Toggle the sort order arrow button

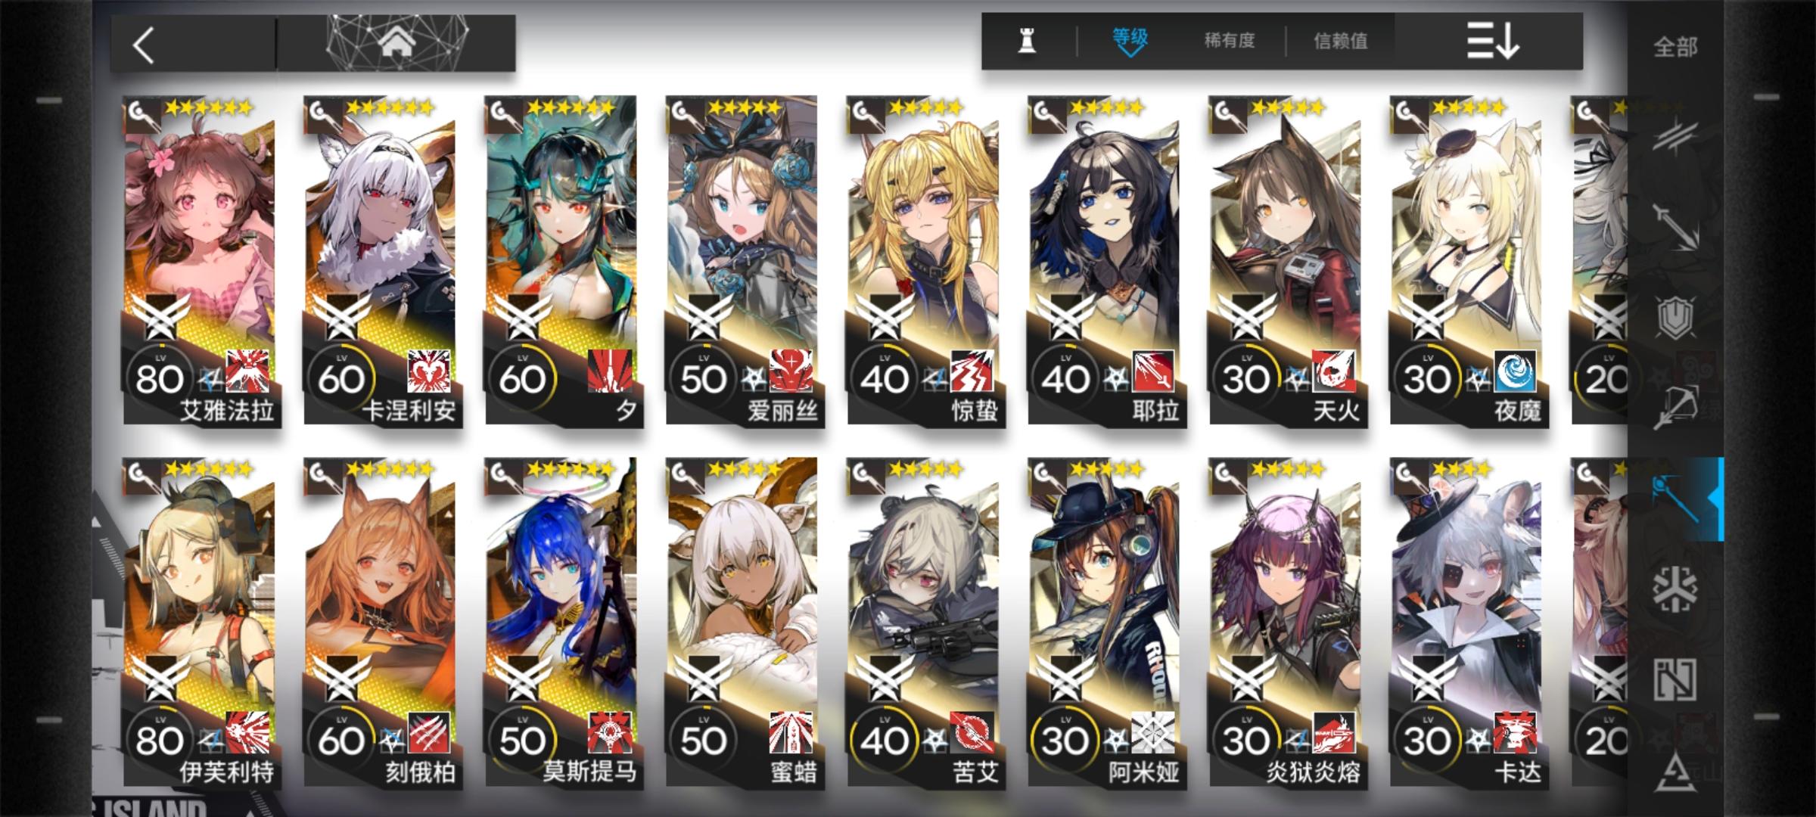coord(1492,41)
